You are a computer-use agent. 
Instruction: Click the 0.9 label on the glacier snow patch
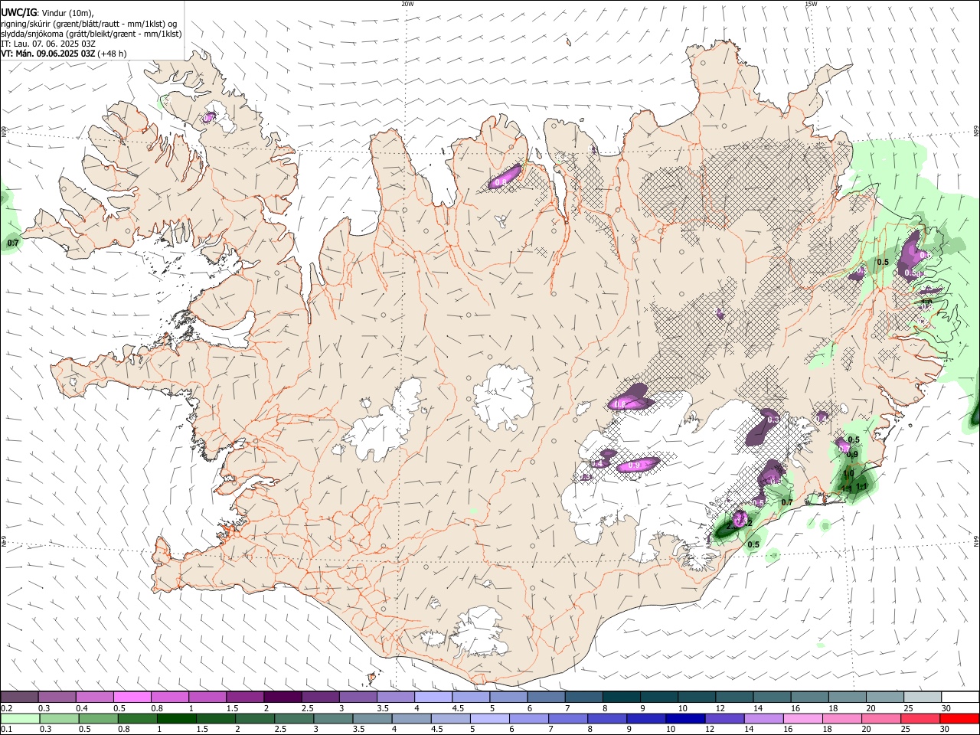[x=633, y=465]
